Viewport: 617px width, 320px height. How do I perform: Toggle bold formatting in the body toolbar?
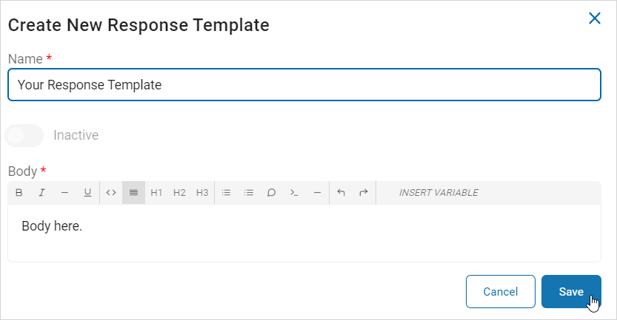19,193
